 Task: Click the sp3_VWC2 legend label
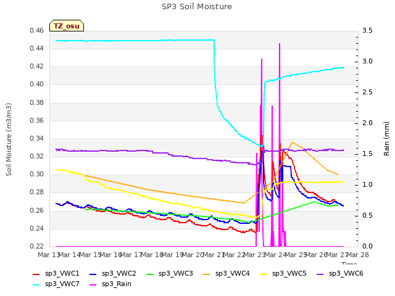pos(119,273)
